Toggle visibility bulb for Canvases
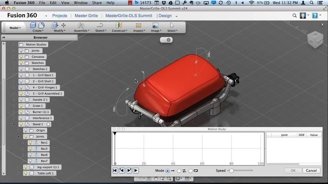The width and height of the screenshot is (328, 184). click(21, 57)
